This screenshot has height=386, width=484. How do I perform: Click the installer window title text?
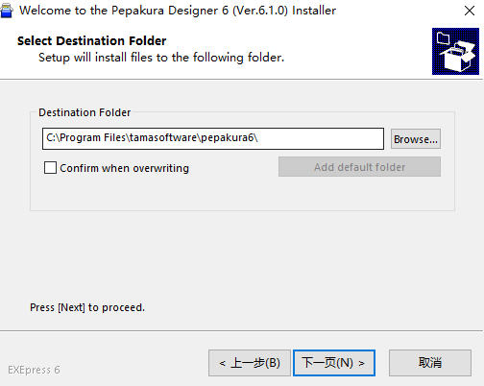tap(178, 11)
